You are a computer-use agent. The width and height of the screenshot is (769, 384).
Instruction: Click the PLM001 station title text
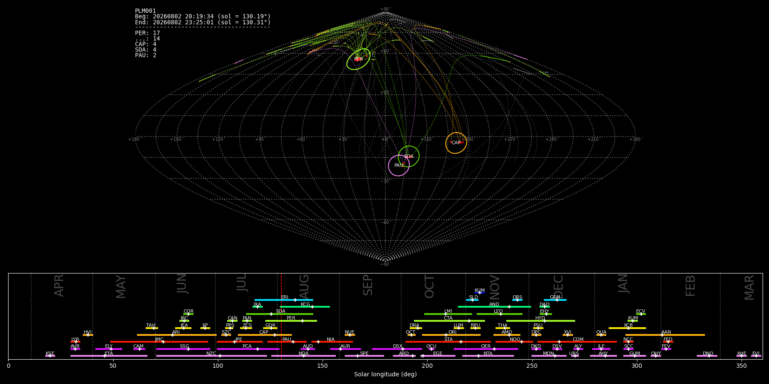click(x=146, y=11)
